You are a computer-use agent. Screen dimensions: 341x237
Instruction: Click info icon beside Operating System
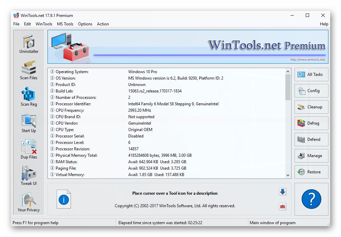coord(52,71)
